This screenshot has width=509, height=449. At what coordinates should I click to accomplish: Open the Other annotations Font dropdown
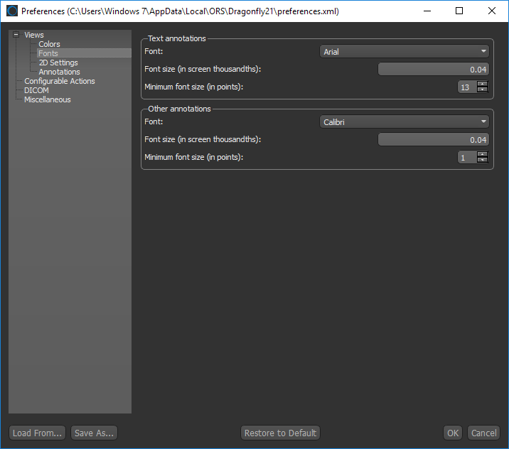pos(404,121)
